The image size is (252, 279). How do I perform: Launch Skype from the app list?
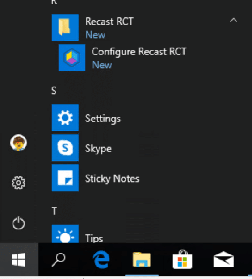coord(65,148)
